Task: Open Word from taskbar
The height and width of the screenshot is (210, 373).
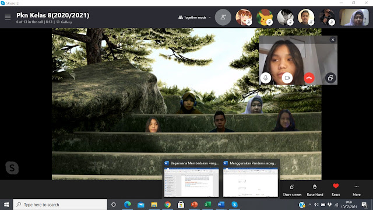Action: (x=221, y=205)
